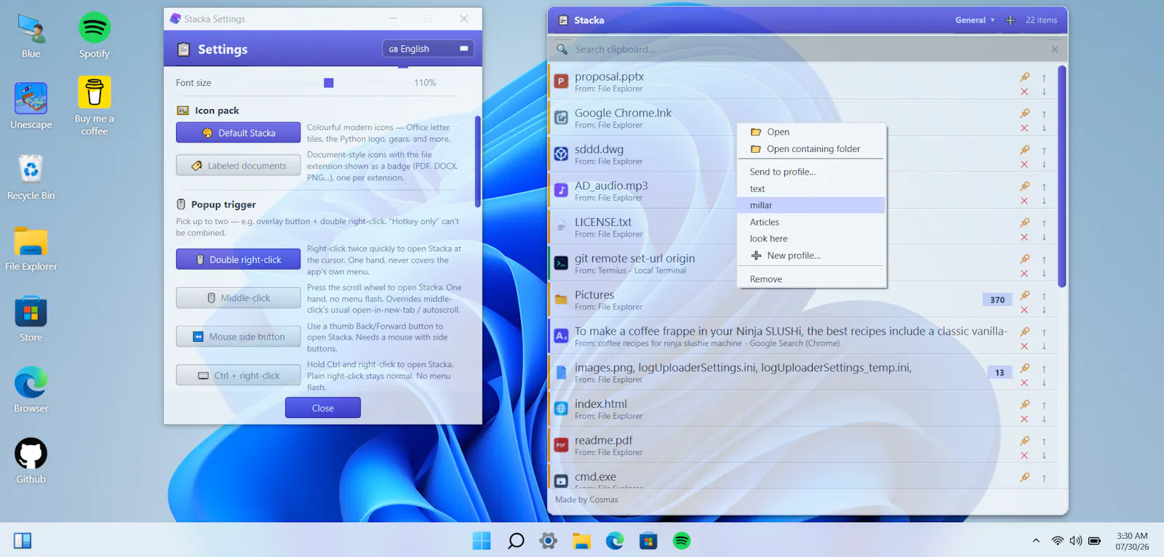
Task: Open Spotify desktop shortcut
Action: tap(95, 36)
